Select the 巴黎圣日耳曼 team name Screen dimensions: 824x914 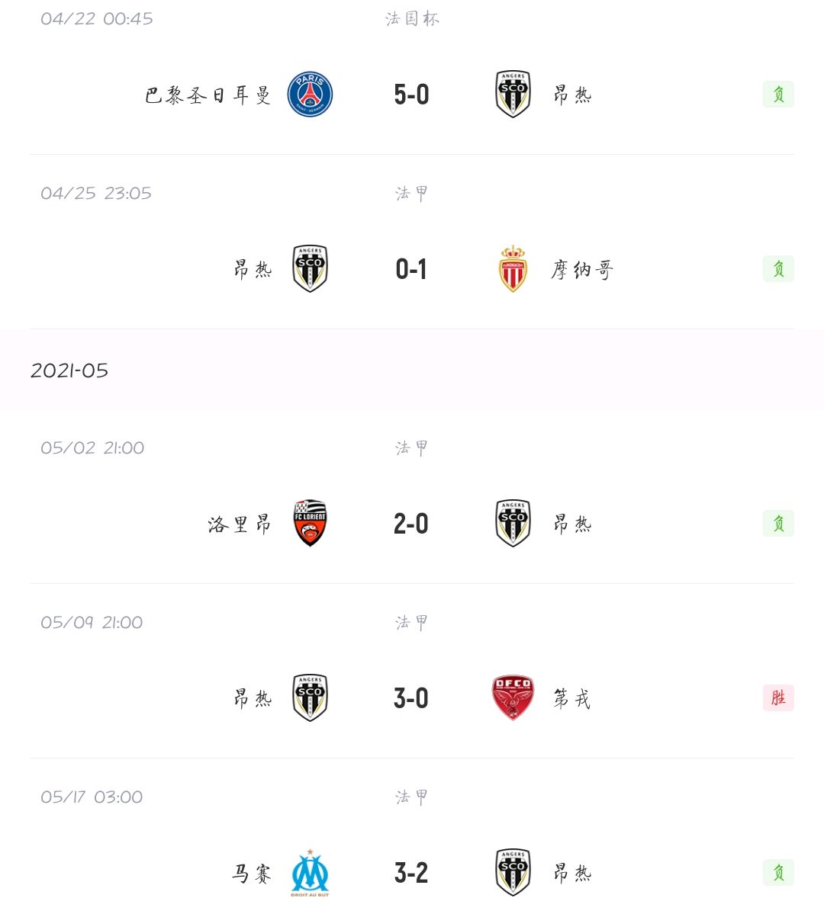(x=208, y=95)
